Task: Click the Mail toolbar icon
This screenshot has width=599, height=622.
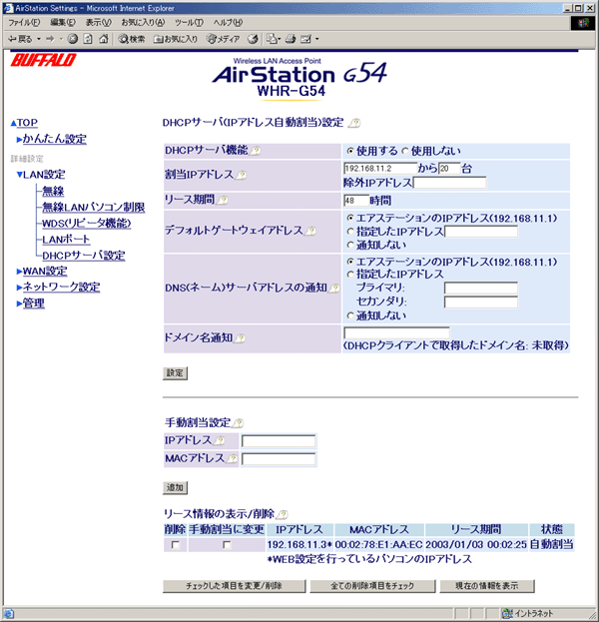Action: pos(272,39)
